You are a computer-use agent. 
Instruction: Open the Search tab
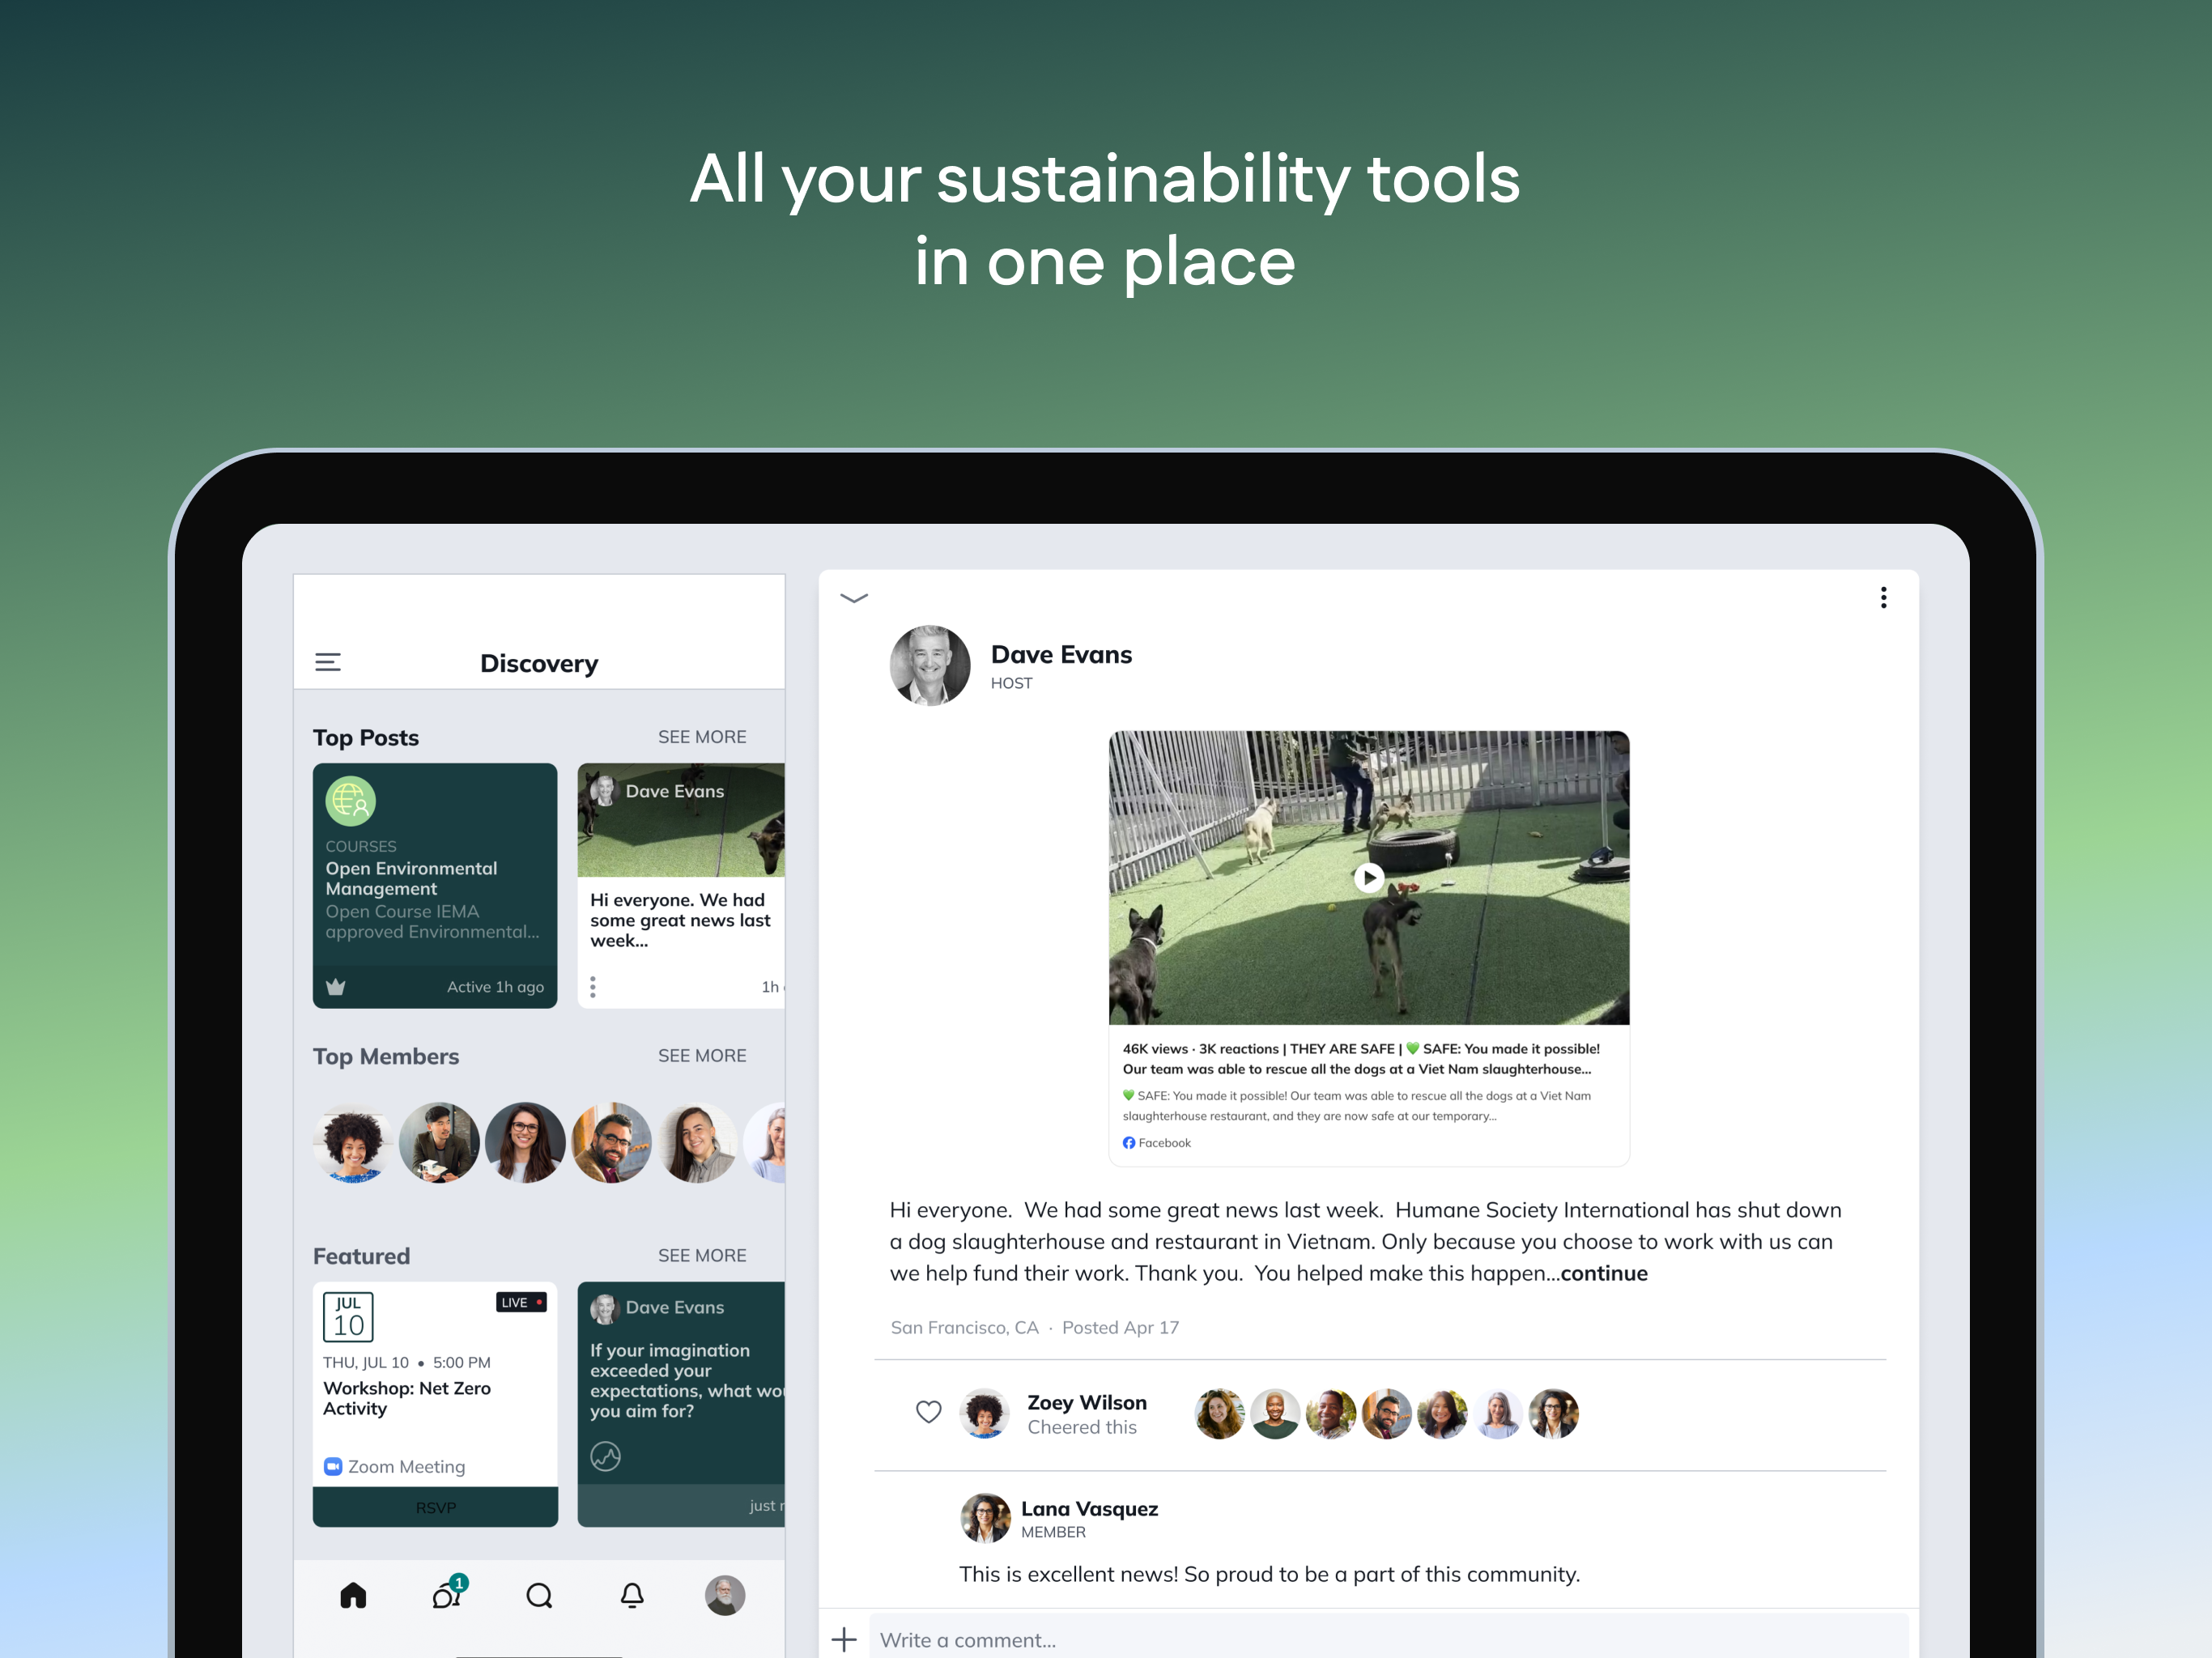[x=539, y=1595]
